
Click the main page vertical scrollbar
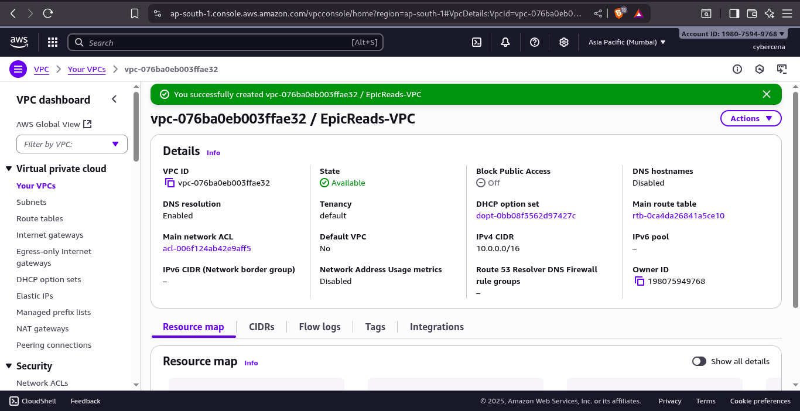pos(795,199)
